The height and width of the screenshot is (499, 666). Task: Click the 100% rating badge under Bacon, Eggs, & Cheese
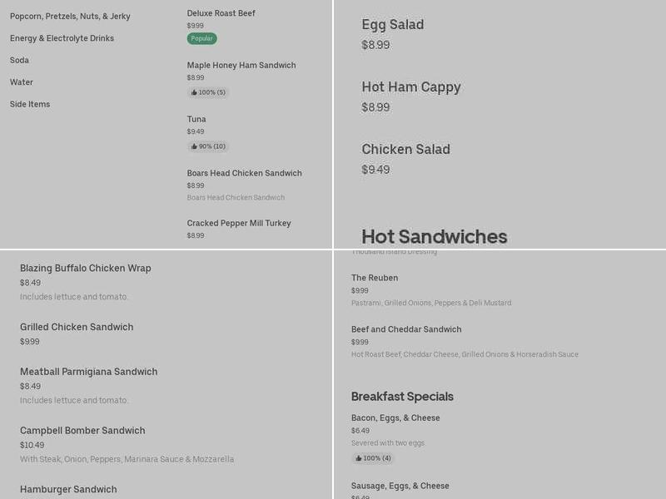coord(372,457)
